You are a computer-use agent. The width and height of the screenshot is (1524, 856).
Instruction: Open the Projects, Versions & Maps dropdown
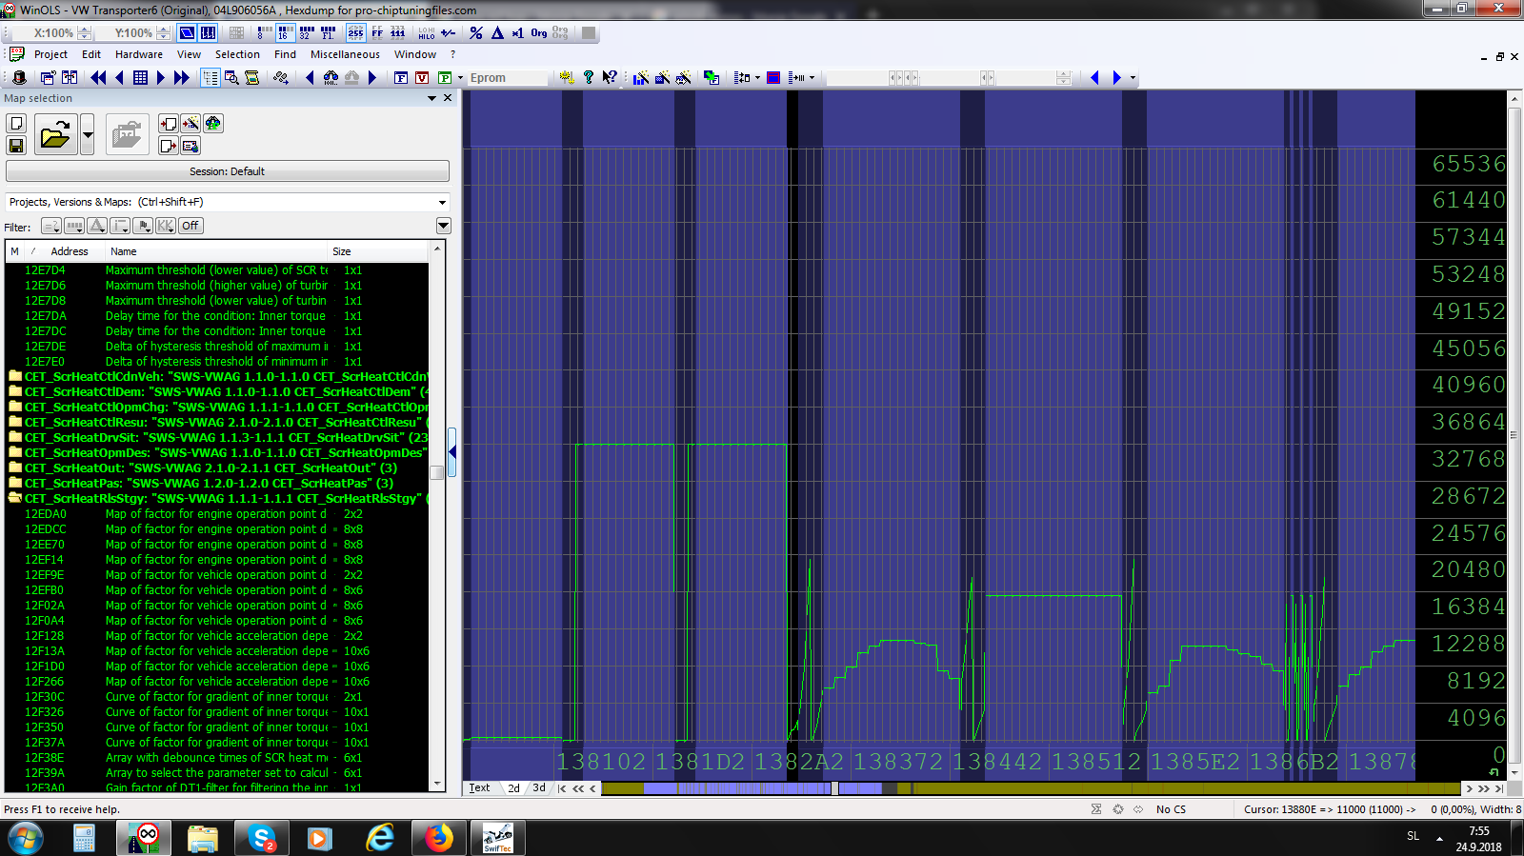442,202
